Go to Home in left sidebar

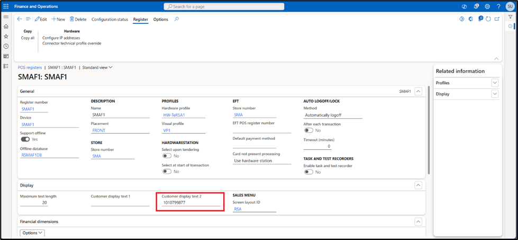coord(6,26)
